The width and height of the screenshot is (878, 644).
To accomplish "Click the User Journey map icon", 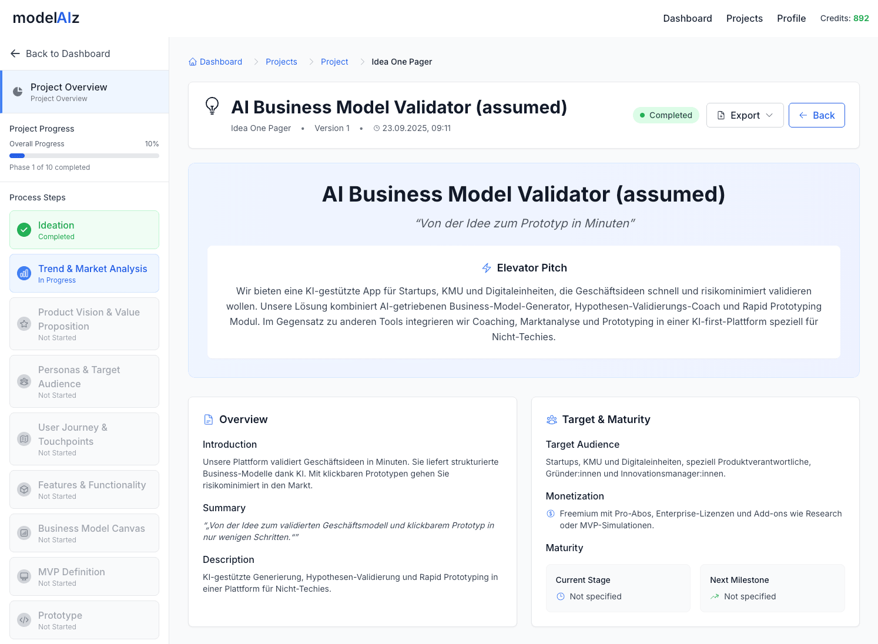I will pyautogui.click(x=24, y=439).
